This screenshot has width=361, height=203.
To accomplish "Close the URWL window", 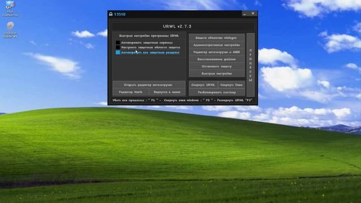I will point(253,14).
